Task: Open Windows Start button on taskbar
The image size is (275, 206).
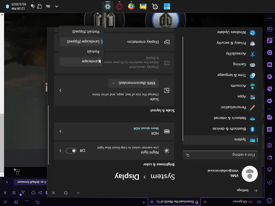Action: pos(167,7)
